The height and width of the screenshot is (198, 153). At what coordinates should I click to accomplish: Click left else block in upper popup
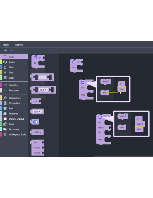point(105,93)
